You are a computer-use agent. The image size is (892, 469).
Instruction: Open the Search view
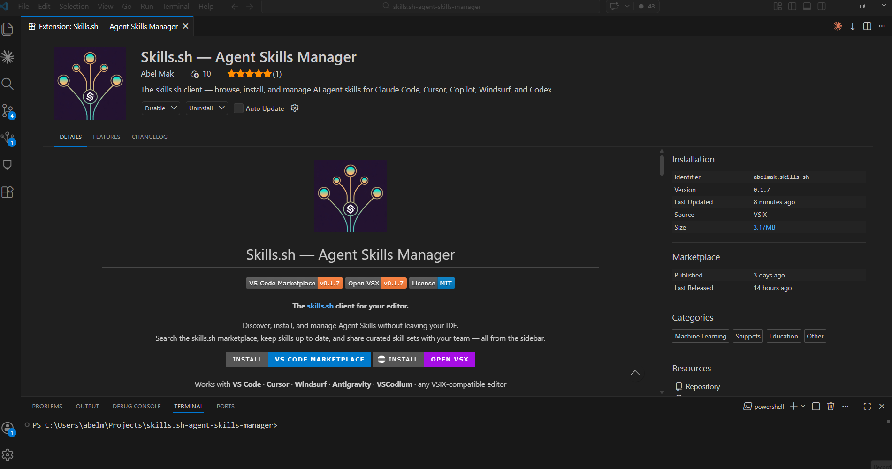(8, 84)
